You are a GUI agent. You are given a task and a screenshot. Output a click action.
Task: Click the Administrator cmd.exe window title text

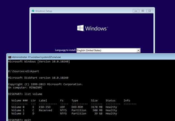click(36, 57)
